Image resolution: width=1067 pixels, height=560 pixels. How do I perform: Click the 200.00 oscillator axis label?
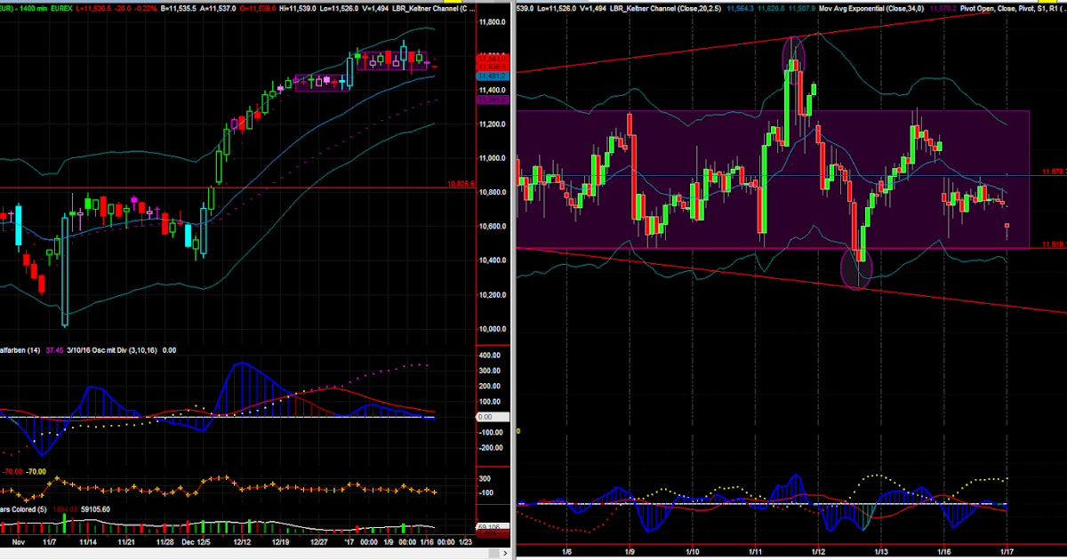coord(489,386)
